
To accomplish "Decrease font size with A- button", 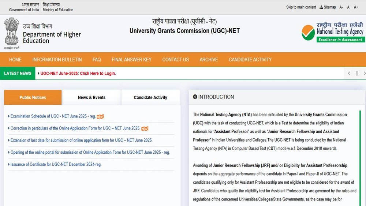I will [341, 7].
